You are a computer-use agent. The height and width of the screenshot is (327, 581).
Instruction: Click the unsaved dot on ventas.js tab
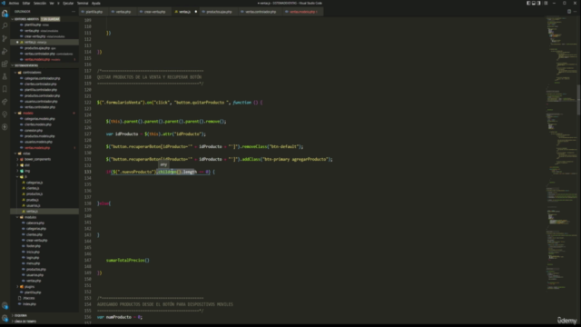pos(196,12)
